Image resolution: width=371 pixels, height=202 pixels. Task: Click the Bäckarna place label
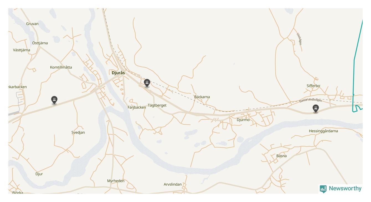[x=202, y=97]
